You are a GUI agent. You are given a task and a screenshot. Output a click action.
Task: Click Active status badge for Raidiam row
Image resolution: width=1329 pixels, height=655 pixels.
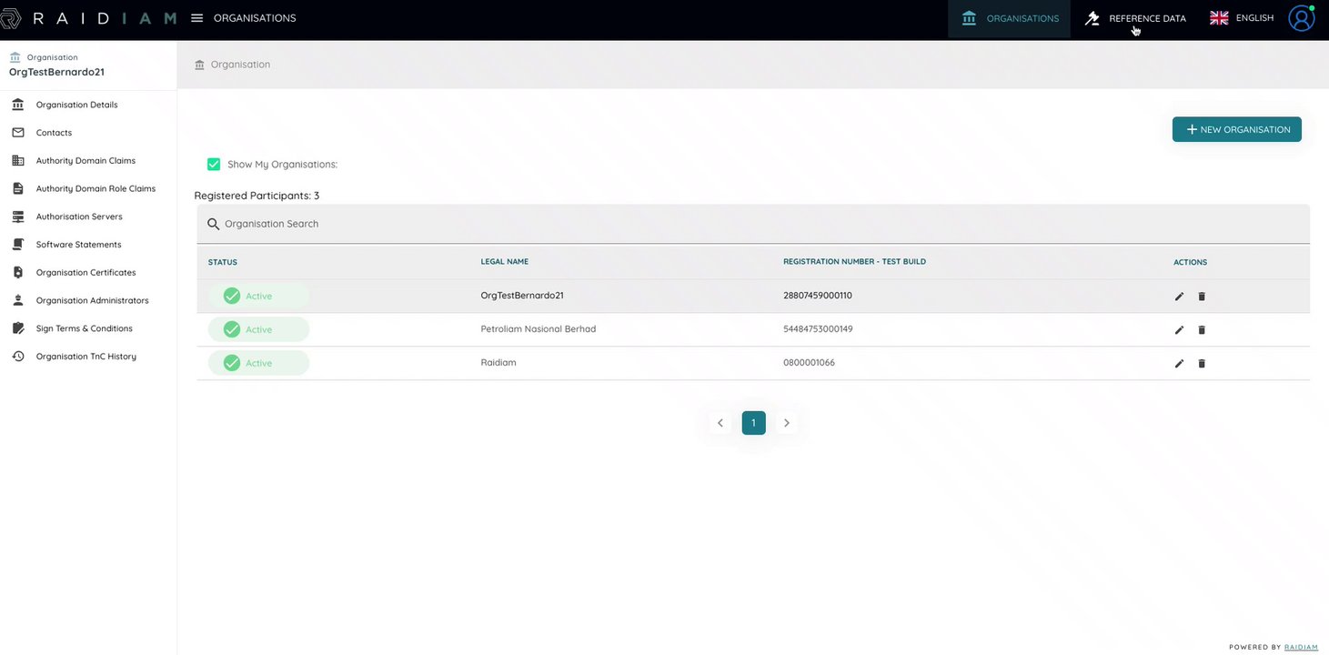(258, 363)
